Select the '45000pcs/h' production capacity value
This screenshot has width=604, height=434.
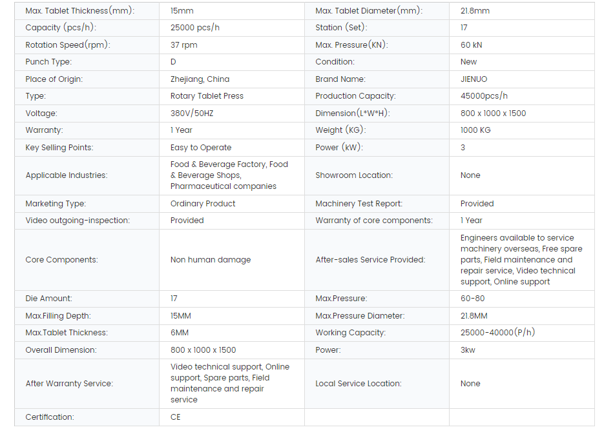(x=484, y=96)
